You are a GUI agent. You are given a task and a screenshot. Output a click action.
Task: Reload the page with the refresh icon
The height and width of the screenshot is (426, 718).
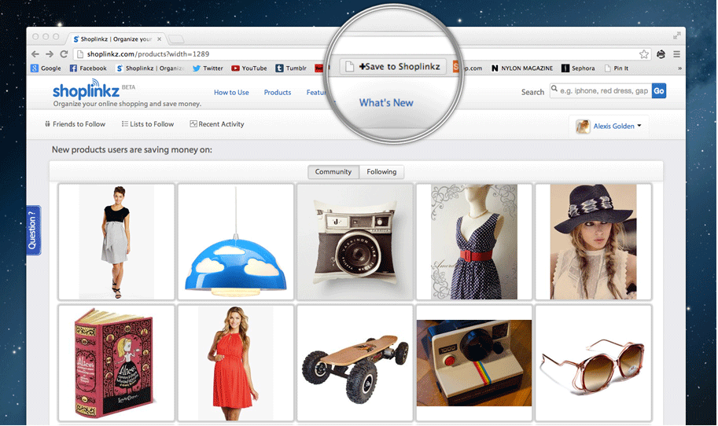(x=64, y=54)
